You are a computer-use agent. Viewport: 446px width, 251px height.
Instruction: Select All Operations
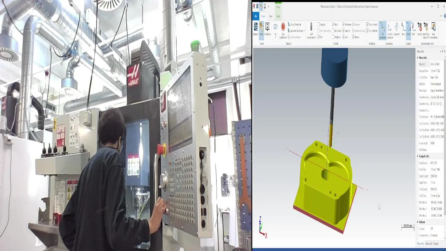click(383, 31)
